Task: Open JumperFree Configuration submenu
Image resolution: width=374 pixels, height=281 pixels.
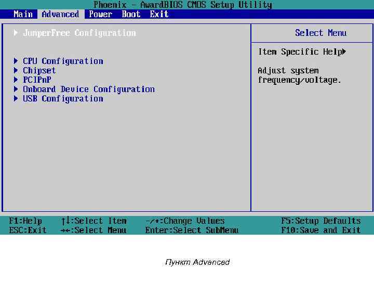Action: click(x=79, y=33)
